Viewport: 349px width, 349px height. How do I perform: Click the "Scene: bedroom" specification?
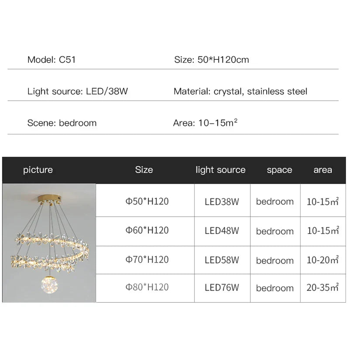pyautogui.click(x=62, y=123)
